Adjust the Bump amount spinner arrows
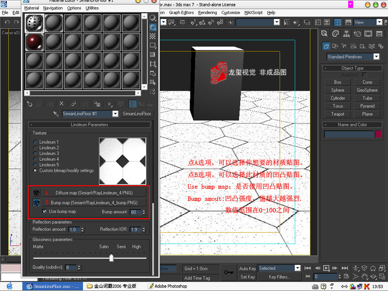This screenshot has width=388, height=291. pos(144,212)
